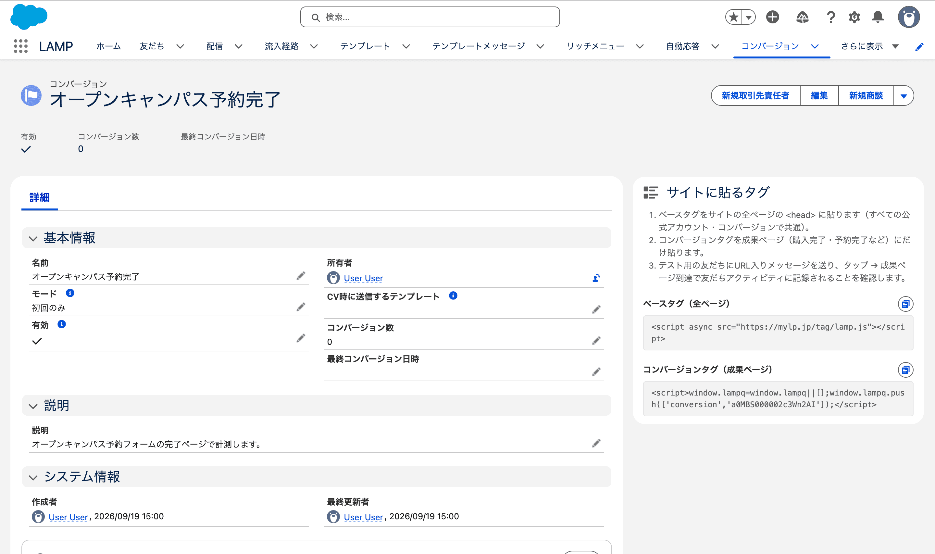
Task: Copy the ベースタグ code
Action: (905, 304)
